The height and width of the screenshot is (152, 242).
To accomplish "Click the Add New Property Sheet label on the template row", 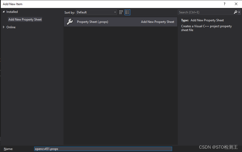I will [157, 22].
